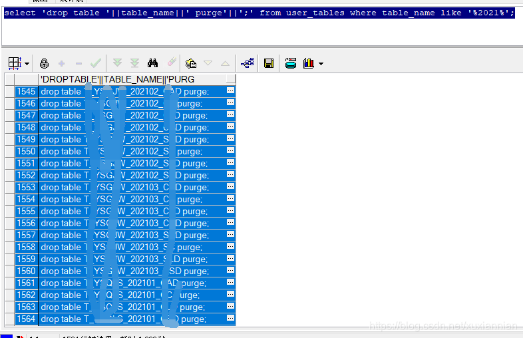The width and height of the screenshot is (523, 338).
Task: Open the ellipsis button on row 1547
Action: 230,114
